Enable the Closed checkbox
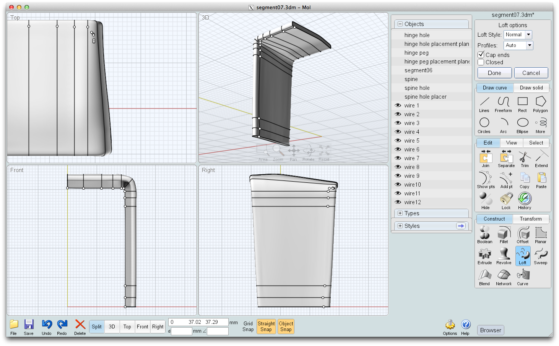Viewport: 559px width, 346px height. 481,62
